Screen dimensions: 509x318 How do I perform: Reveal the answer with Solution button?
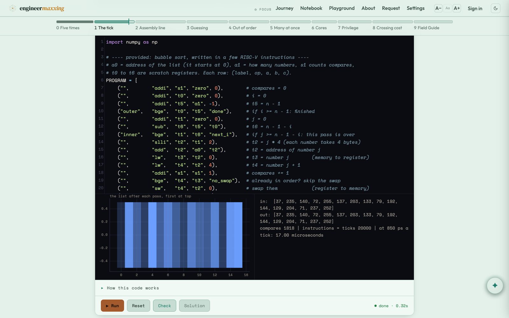pos(194,306)
